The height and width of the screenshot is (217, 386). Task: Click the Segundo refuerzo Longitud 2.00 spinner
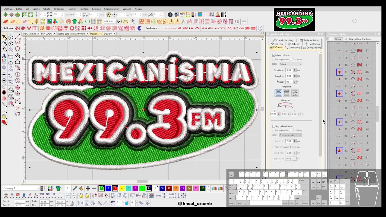tap(295, 141)
